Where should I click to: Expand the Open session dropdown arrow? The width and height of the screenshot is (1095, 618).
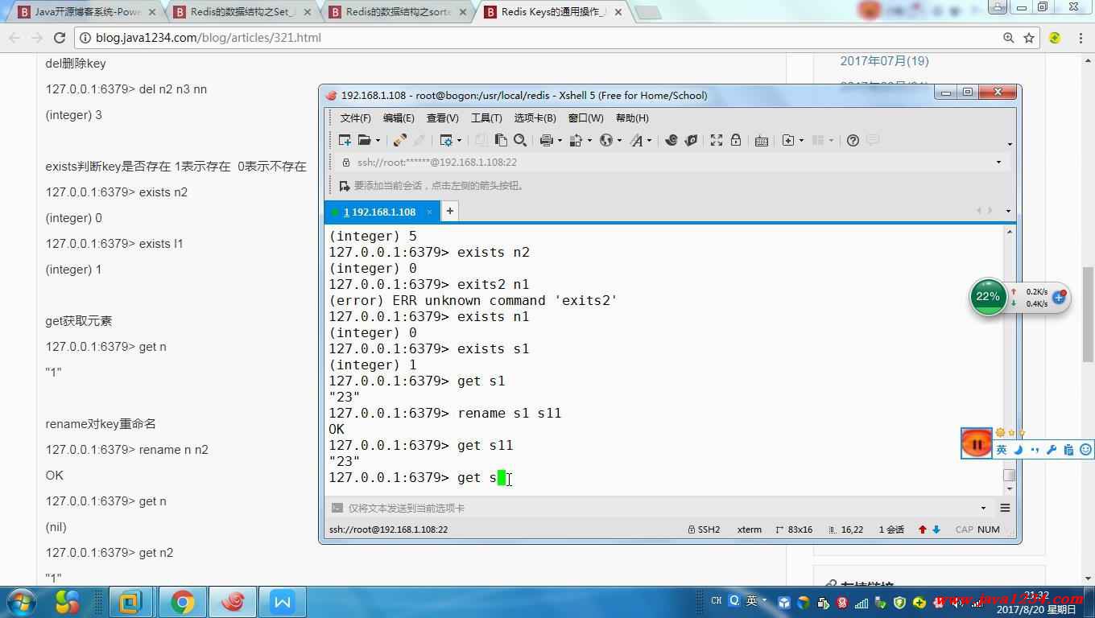(378, 141)
